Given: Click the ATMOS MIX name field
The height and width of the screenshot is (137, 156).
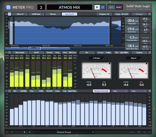Looking at the screenshot, I should pos(69,7).
